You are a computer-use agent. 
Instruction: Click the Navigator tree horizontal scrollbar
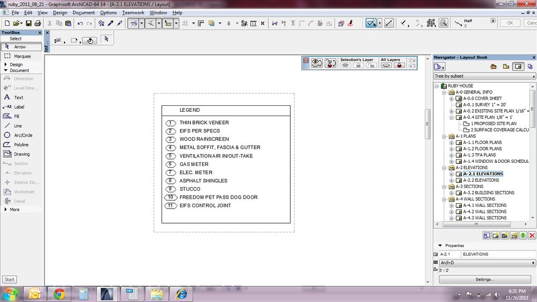click(x=476, y=224)
